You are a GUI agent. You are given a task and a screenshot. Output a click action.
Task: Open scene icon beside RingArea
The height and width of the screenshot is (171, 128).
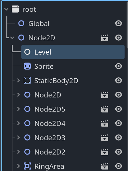(104, 166)
